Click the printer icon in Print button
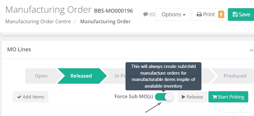Screen dimensions: 254x116 pyautogui.click(x=199, y=14)
